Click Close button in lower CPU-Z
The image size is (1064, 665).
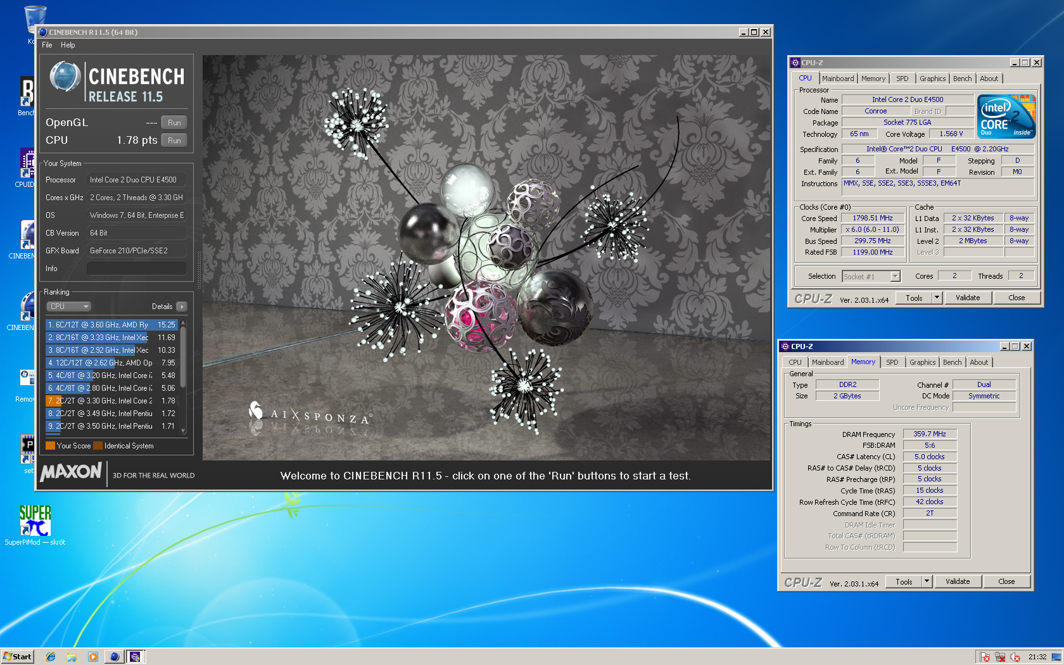[1006, 581]
